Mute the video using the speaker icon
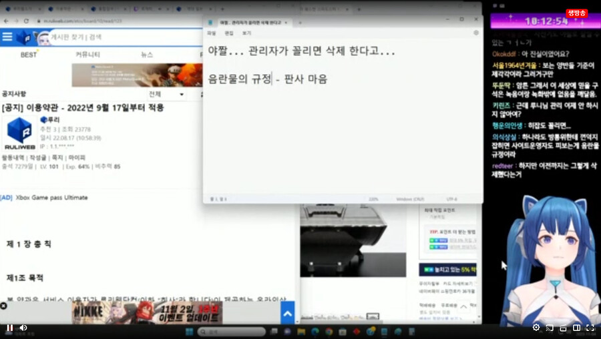Image resolution: width=601 pixels, height=339 pixels. 23,328
